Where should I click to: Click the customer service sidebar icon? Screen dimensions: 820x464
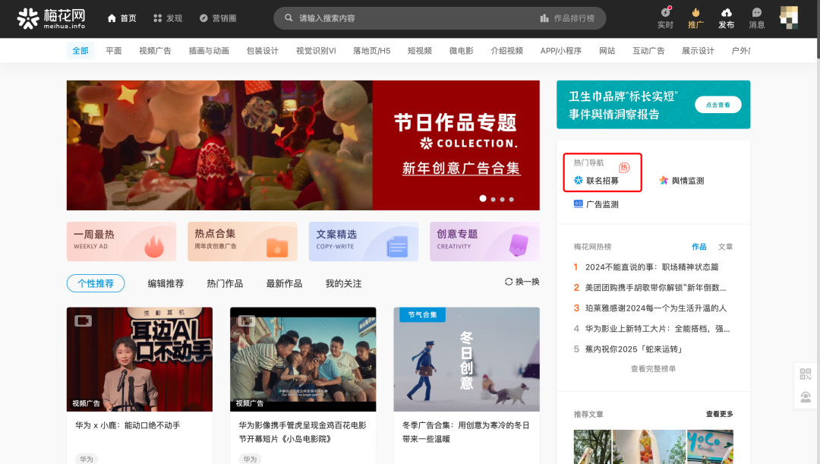(x=805, y=397)
